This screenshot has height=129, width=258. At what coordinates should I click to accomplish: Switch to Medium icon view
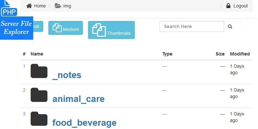point(65,28)
